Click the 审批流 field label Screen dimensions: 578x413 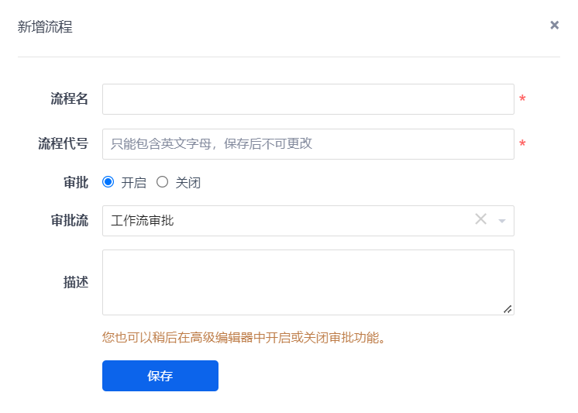[69, 221]
